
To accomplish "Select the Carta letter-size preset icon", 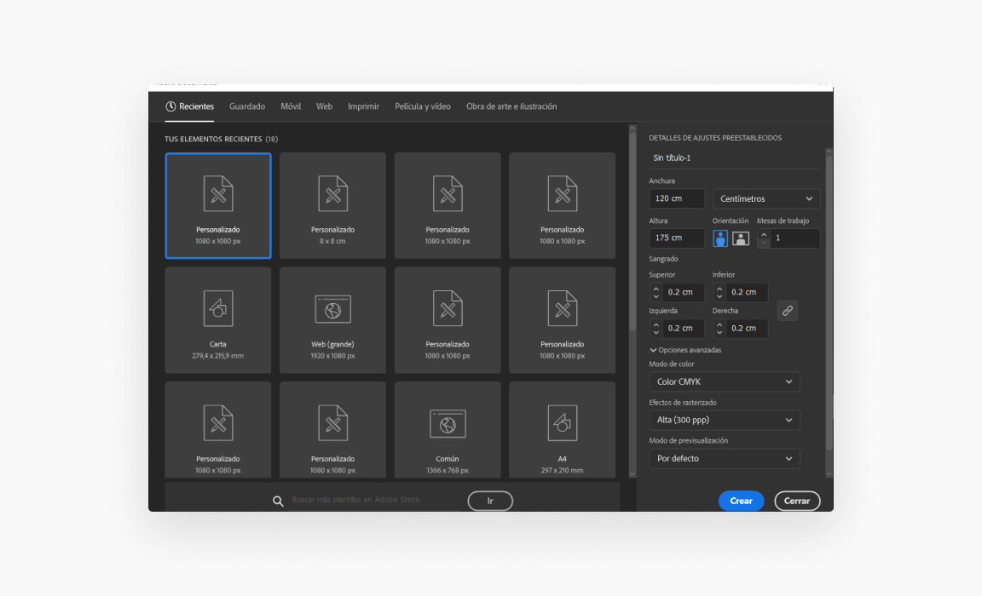I will pyautogui.click(x=217, y=307).
